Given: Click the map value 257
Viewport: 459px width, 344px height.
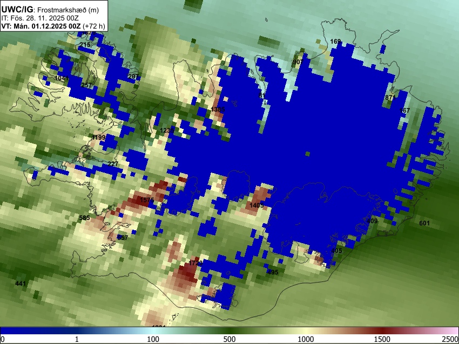Looking at the screenshot, I should (x=86, y=85).
